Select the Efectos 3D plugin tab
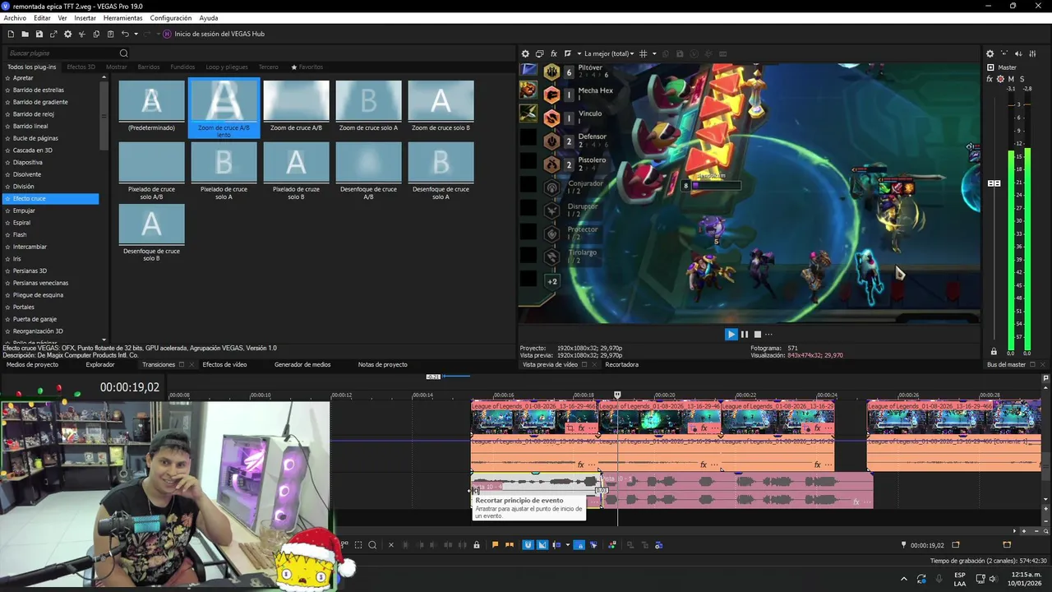Image resolution: width=1052 pixels, height=592 pixels. (81, 67)
